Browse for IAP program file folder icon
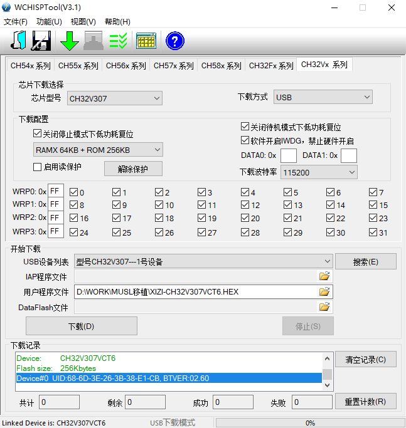The image size is (406, 428). (x=324, y=276)
